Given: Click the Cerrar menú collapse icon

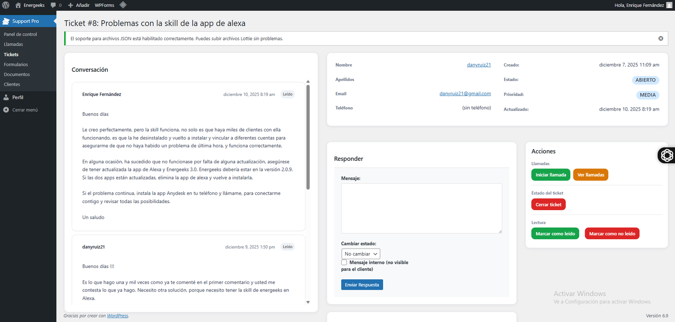Looking at the screenshot, I should (x=6, y=110).
